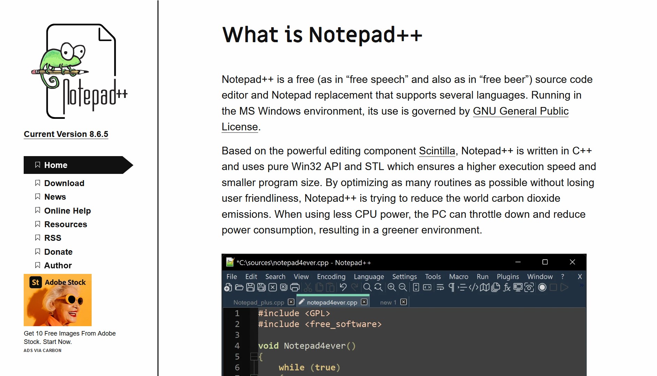Click the Open file folder icon
The height and width of the screenshot is (376, 657).
pyautogui.click(x=239, y=287)
